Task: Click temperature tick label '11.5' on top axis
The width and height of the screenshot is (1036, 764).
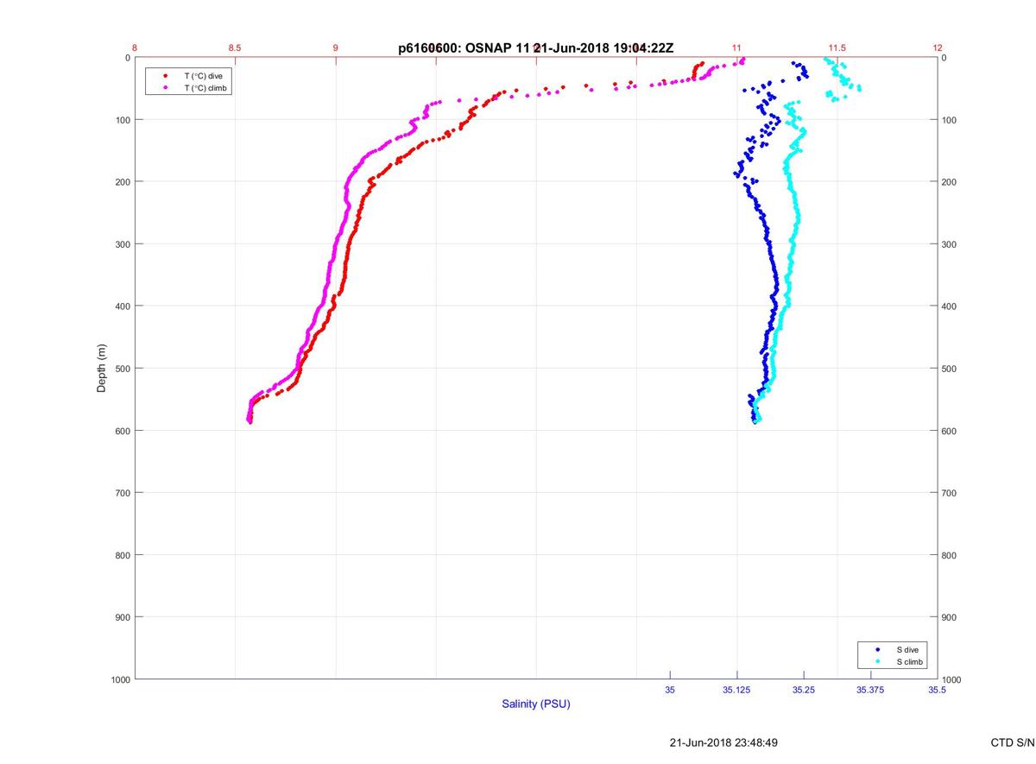Action: (x=837, y=47)
